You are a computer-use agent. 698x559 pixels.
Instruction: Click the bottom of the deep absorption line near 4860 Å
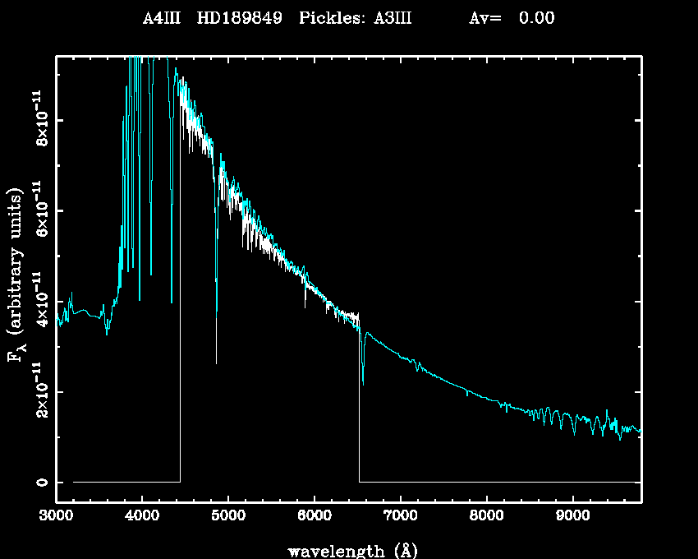point(217,362)
